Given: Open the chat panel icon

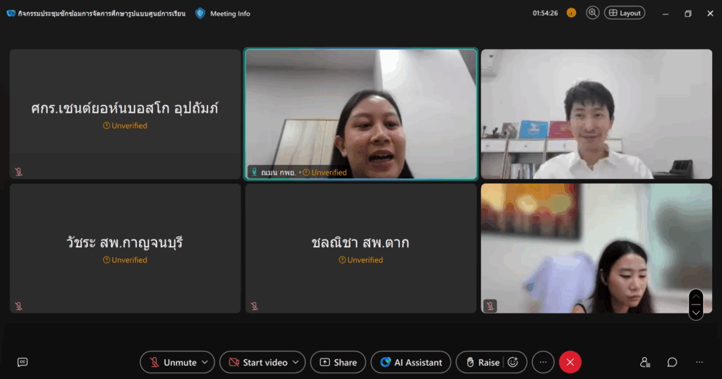Looking at the screenshot, I should (x=672, y=362).
